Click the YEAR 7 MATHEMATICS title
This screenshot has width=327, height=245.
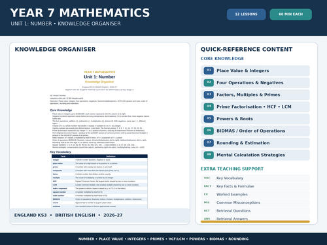[80, 13]
